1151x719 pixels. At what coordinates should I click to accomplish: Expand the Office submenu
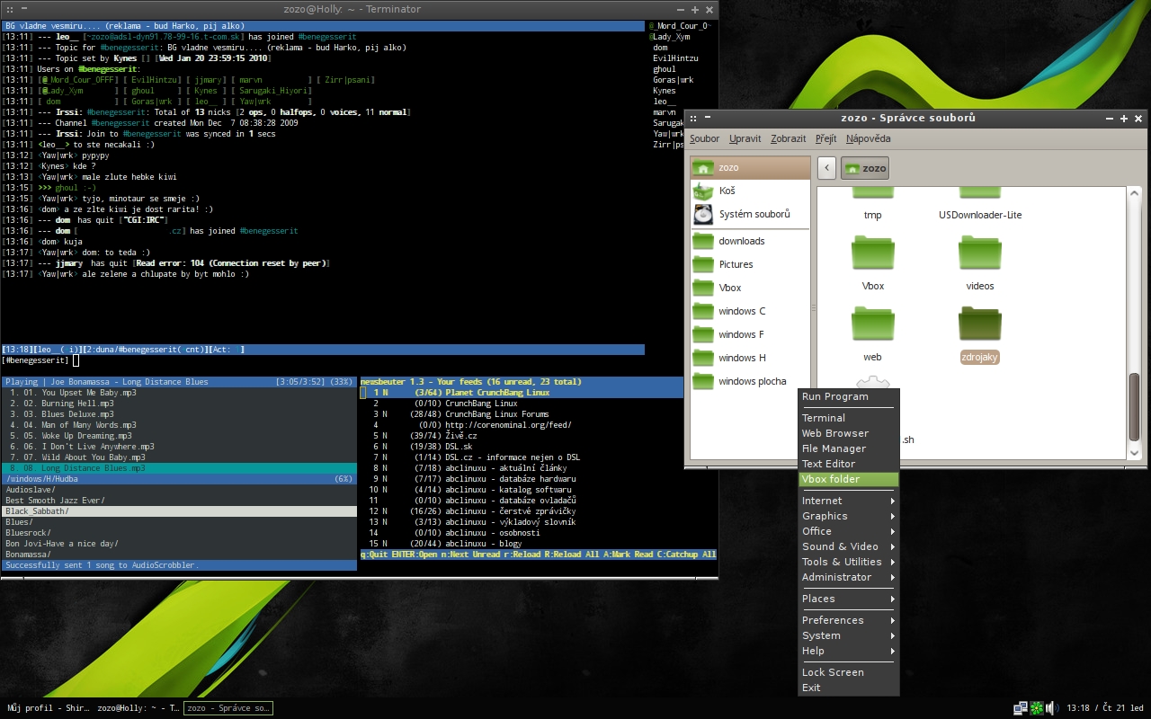point(849,531)
